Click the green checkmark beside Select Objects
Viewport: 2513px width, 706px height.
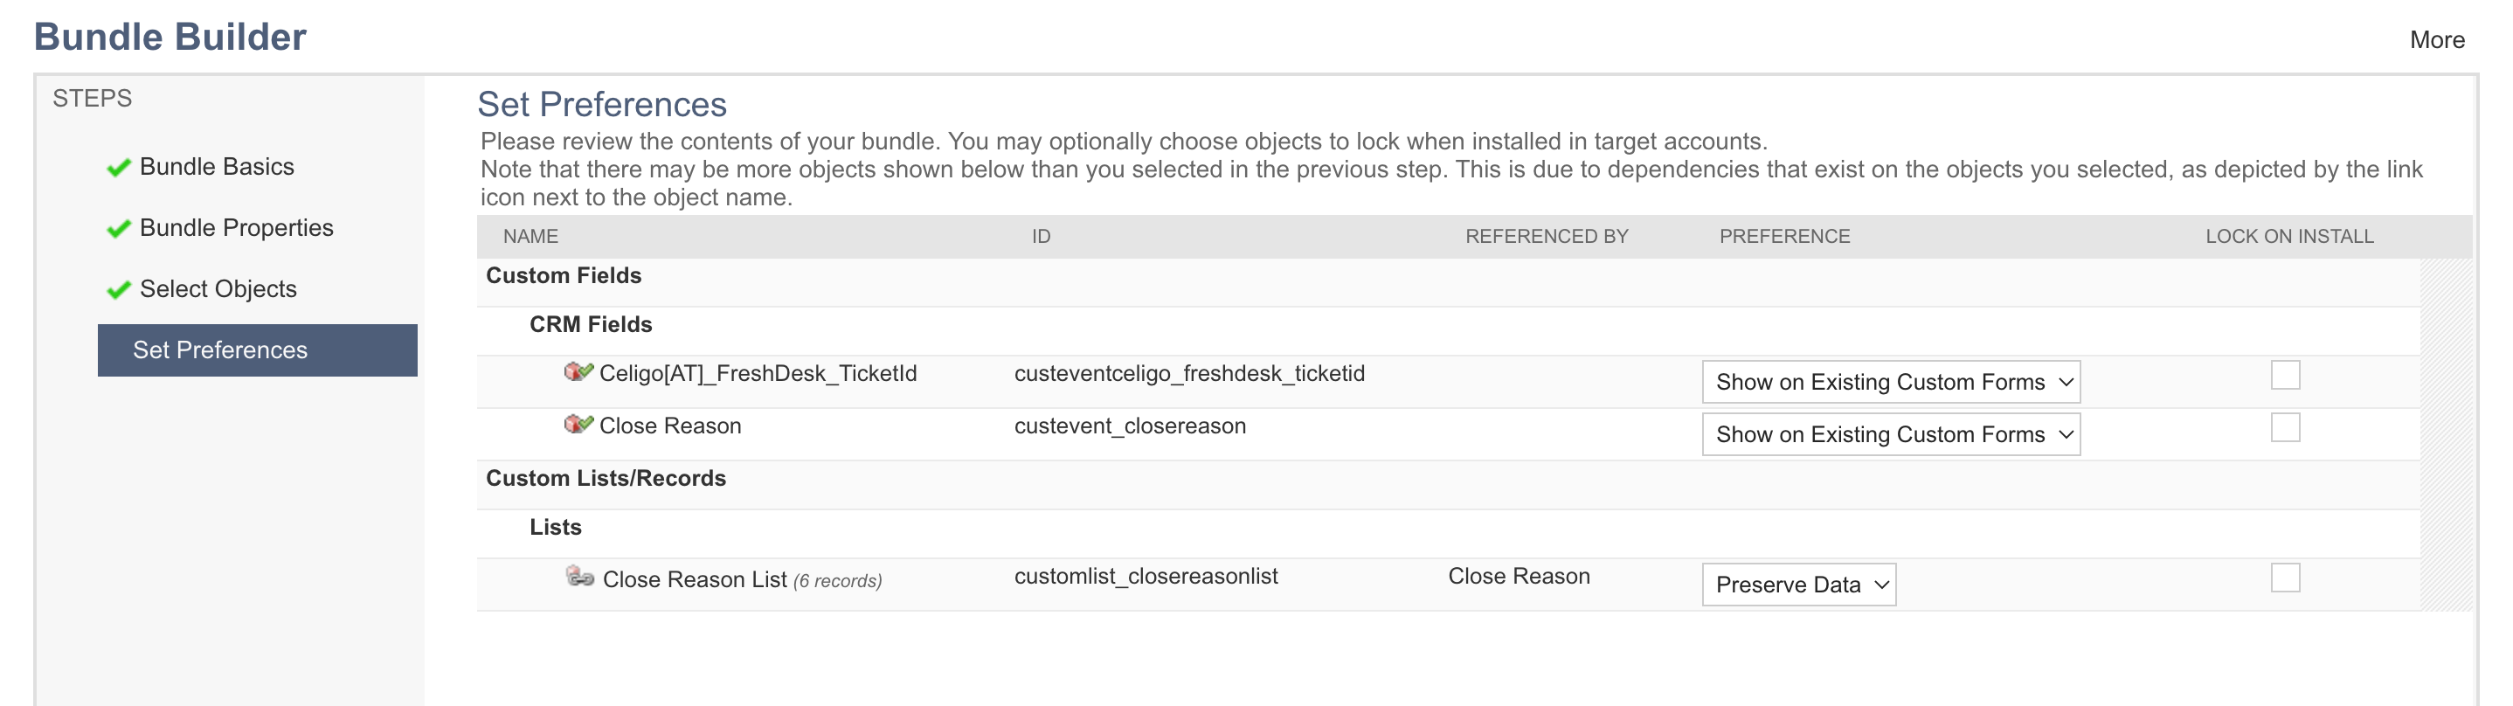tap(118, 291)
